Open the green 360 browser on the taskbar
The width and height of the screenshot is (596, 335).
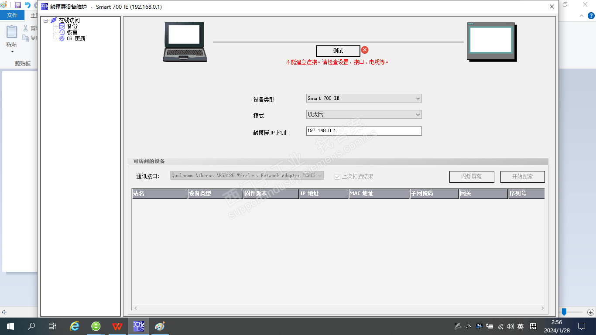point(96,326)
